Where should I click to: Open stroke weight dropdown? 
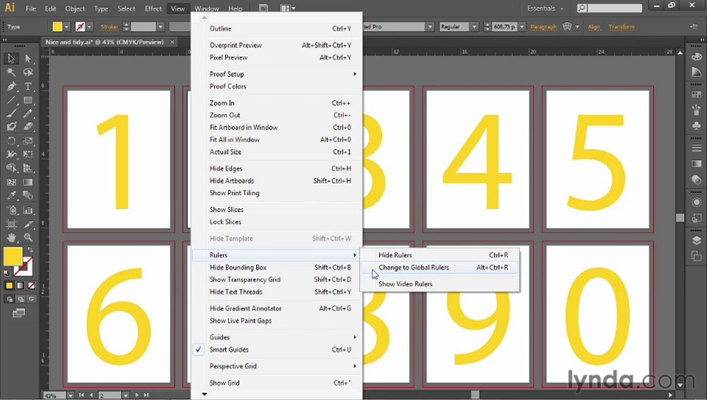click(x=160, y=27)
